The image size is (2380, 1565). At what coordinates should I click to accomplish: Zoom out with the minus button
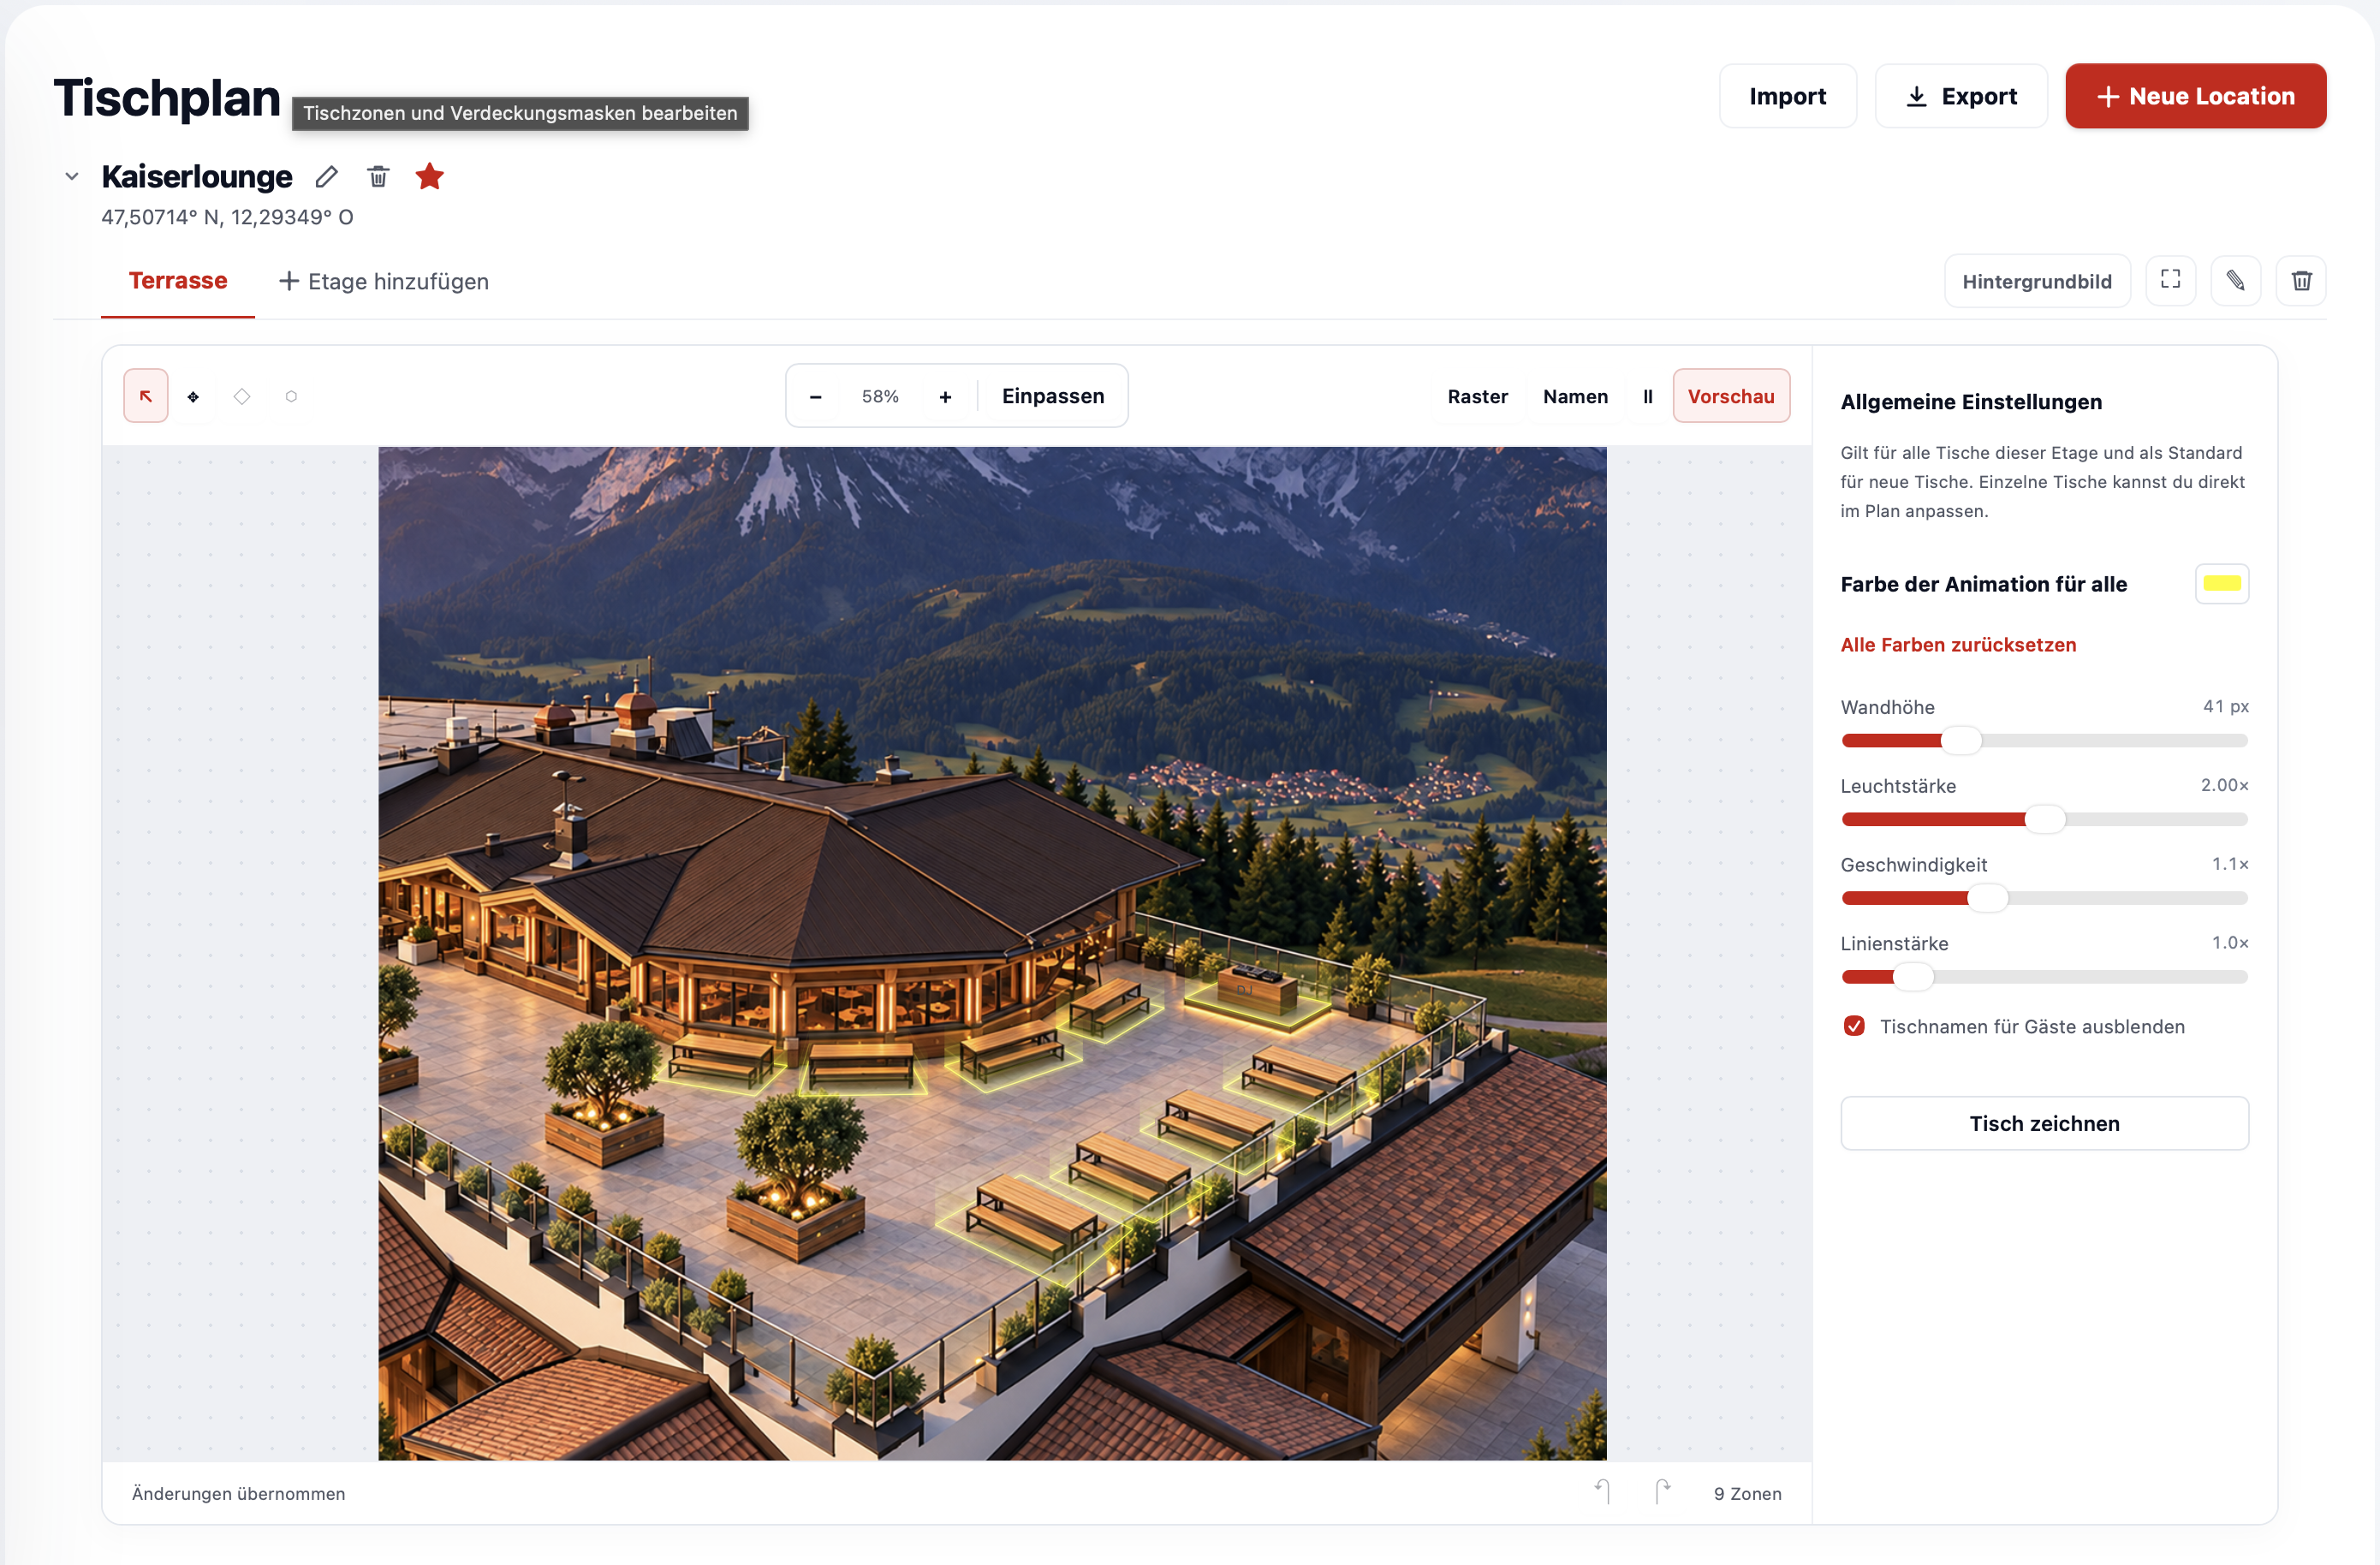816,396
